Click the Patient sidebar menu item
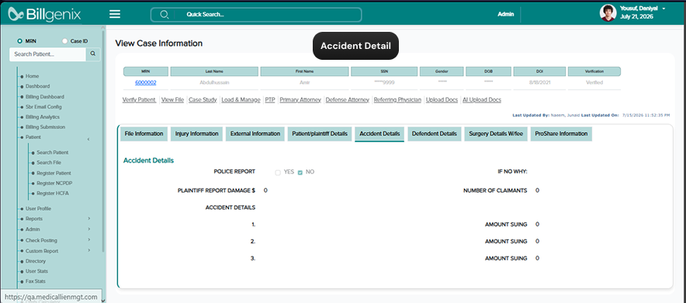The image size is (686, 303). click(33, 137)
